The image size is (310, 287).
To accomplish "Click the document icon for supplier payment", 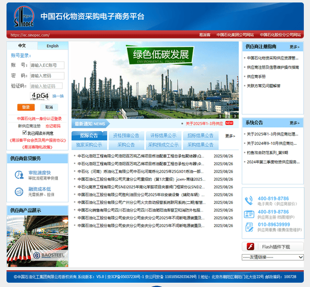I will (x=249, y=227).
